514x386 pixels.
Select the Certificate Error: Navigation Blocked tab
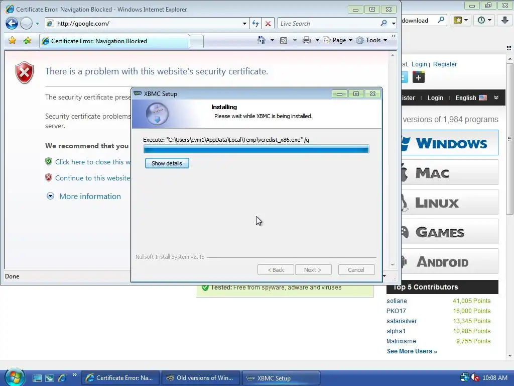pos(114,41)
